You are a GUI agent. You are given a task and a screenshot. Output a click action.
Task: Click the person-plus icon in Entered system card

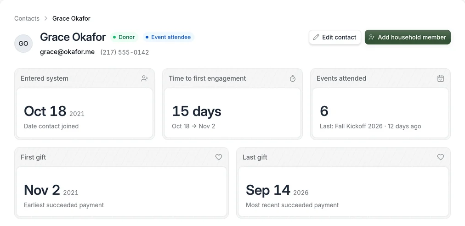coord(145,78)
